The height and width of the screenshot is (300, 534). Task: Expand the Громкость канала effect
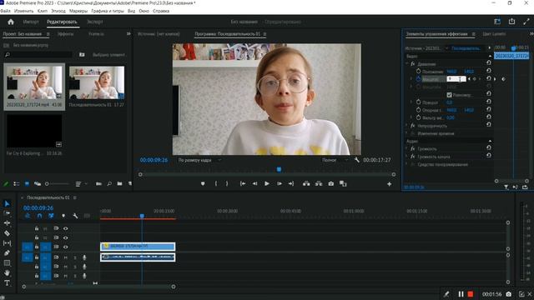pyautogui.click(x=406, y=157)
